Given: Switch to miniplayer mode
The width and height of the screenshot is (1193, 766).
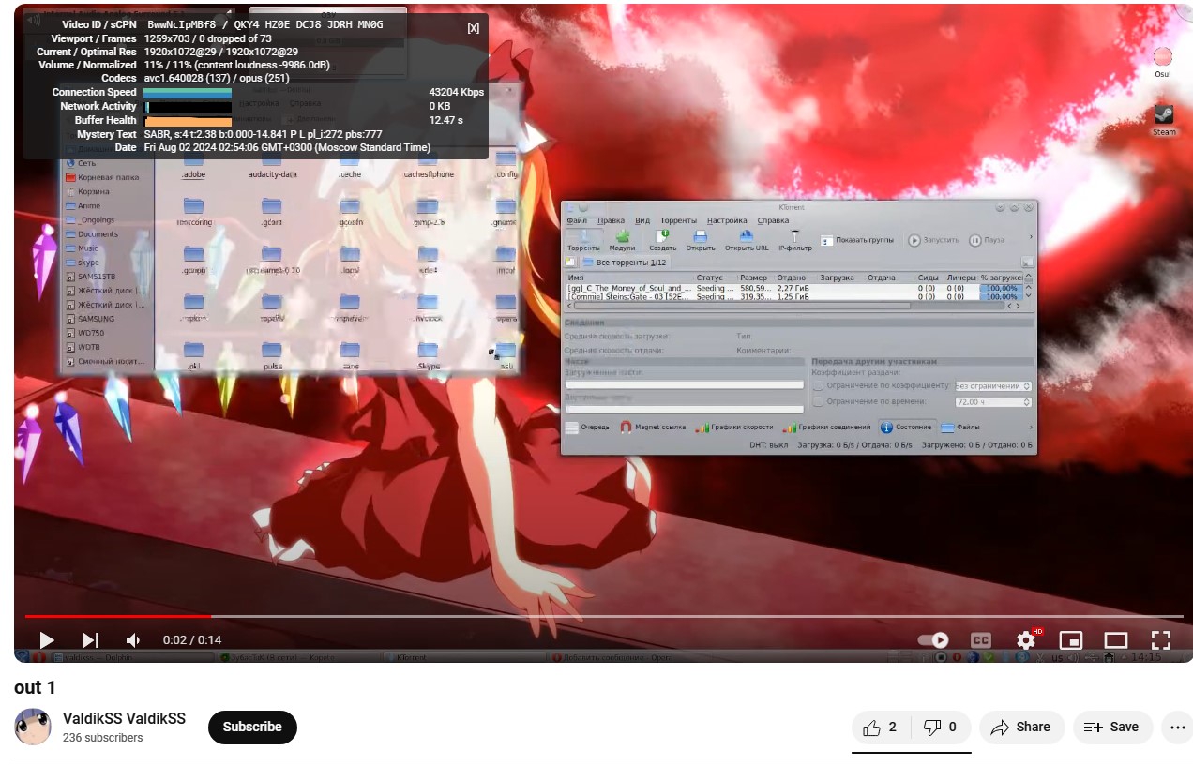Looking at the screenshot, I should (1070, 640).
